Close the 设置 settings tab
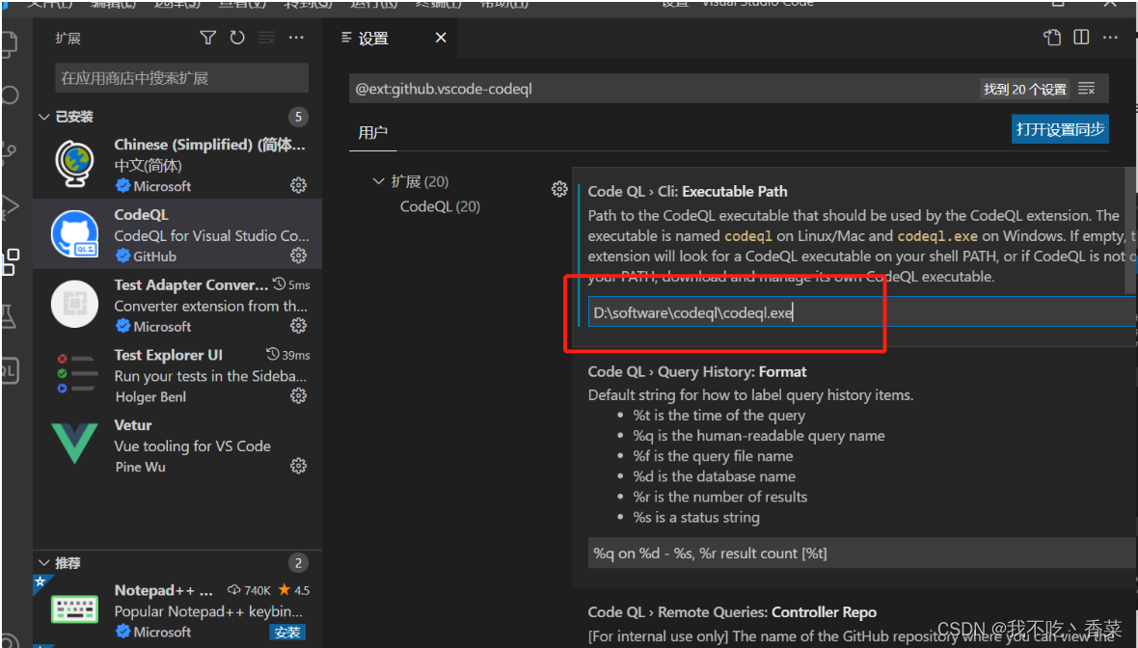Image resolution: width=1138 pixels, height=648 pixels. 441,38
